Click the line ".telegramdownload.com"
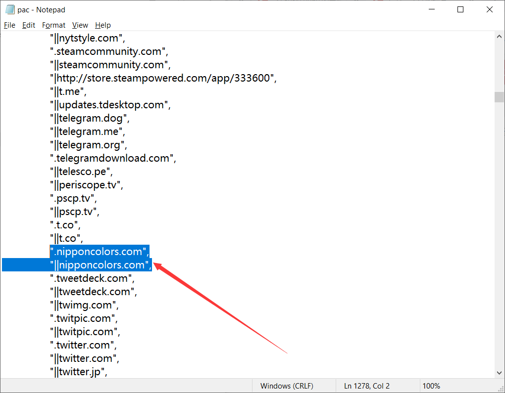 113,158
